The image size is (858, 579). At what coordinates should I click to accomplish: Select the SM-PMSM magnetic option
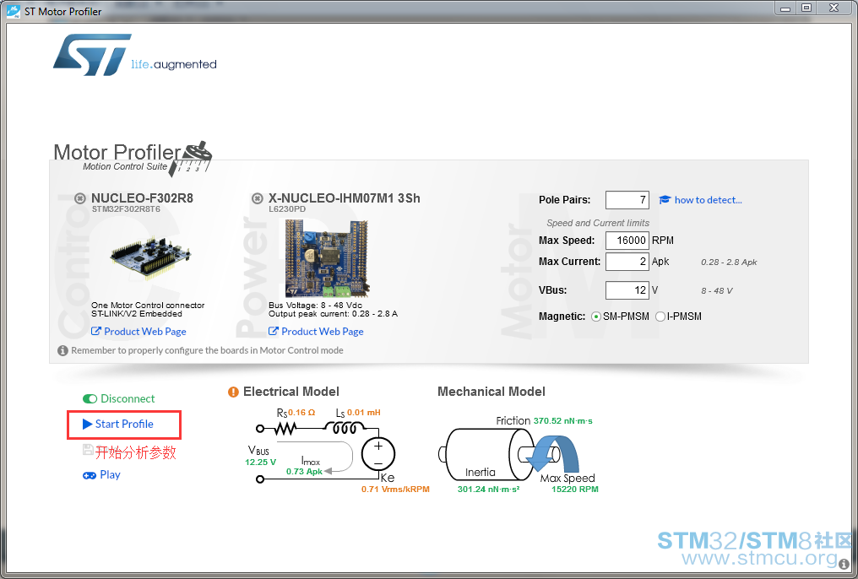point(596,317)
